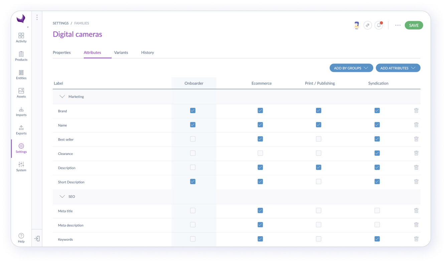Enable Best seller for Onboarder channel
Image resolution: width=447 pixels, height=263 pixels.
click(x=193, y=139)
